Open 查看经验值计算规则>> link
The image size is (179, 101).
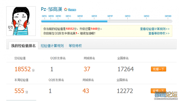tap(155, 29)
